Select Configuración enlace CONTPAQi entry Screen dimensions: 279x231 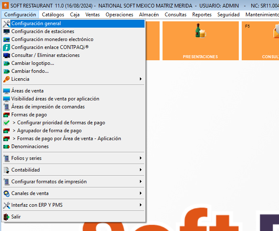[x=74, y=47]
